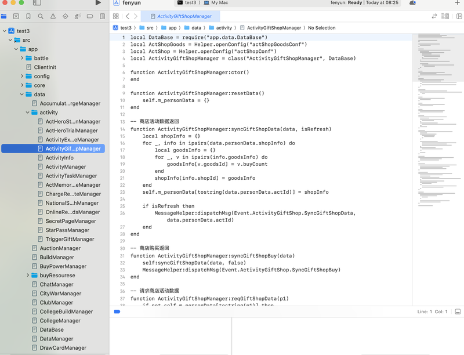Click gutter line number 14
The width and height of the screenshot is (464, 355).
tap(122, 129)
